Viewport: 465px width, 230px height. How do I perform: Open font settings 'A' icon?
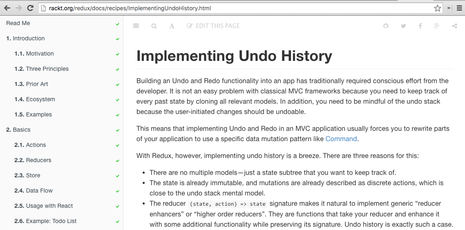coord(172,26)
